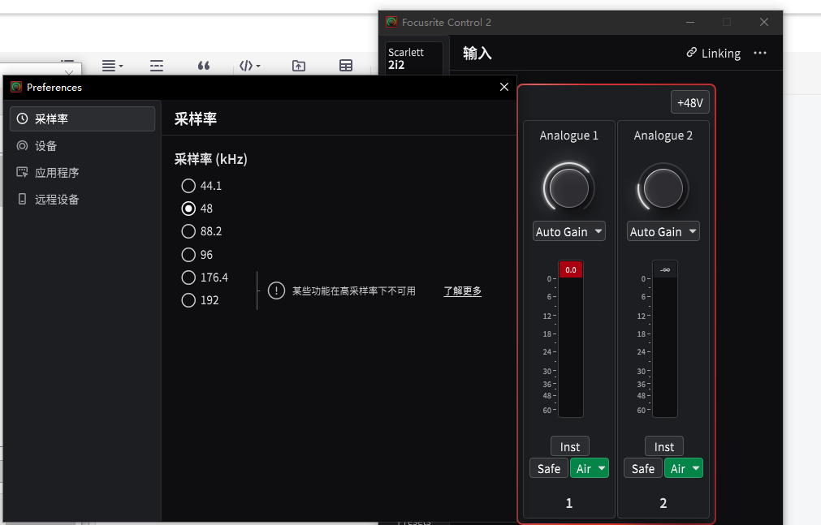Click the alignment icon in background toolbar
This screenshot has width=821, height=525.
click(112, 66)
